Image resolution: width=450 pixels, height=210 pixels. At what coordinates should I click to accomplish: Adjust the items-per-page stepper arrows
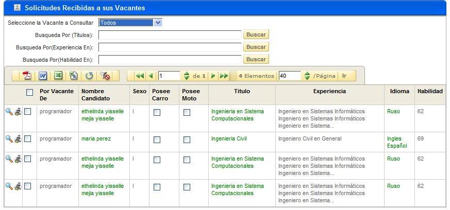point(307,76)
